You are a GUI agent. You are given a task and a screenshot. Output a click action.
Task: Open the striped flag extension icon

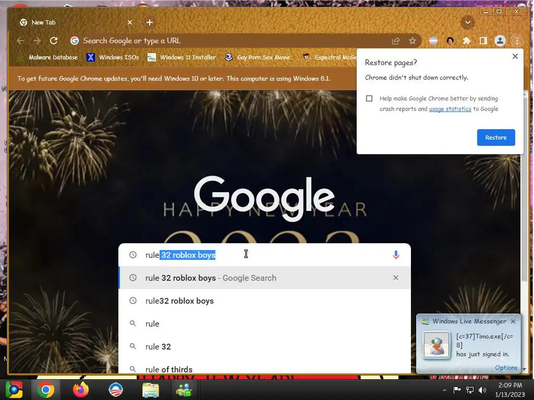[x=433, y=41]
